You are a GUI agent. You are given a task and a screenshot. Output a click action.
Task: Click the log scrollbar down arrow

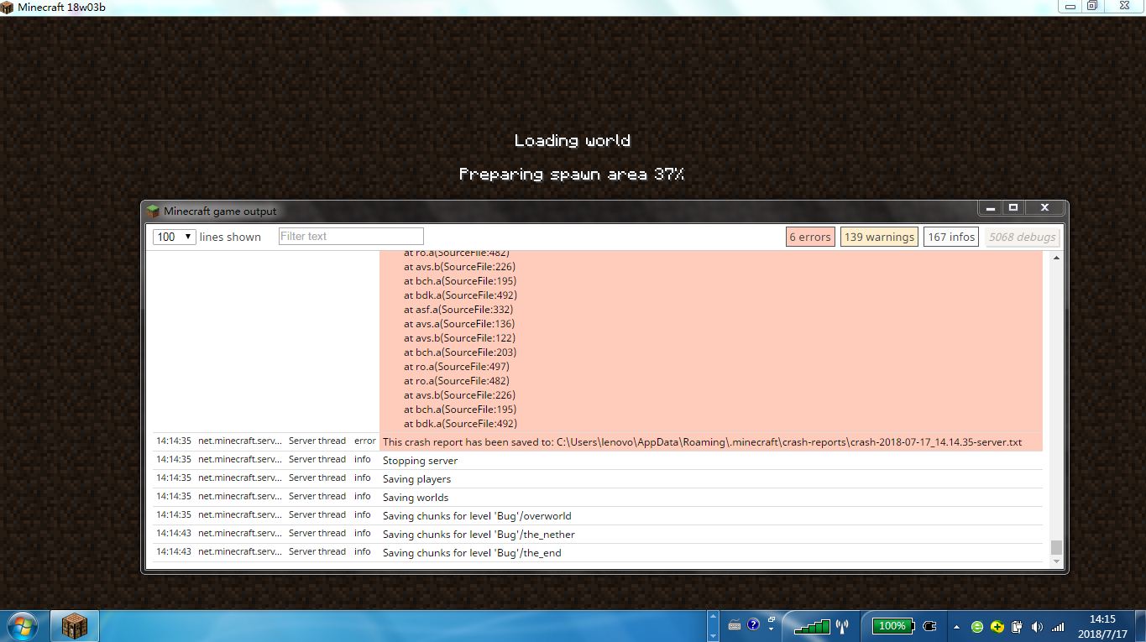[x=1056, y=561]
